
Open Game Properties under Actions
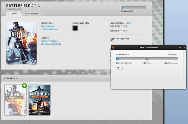49,41
